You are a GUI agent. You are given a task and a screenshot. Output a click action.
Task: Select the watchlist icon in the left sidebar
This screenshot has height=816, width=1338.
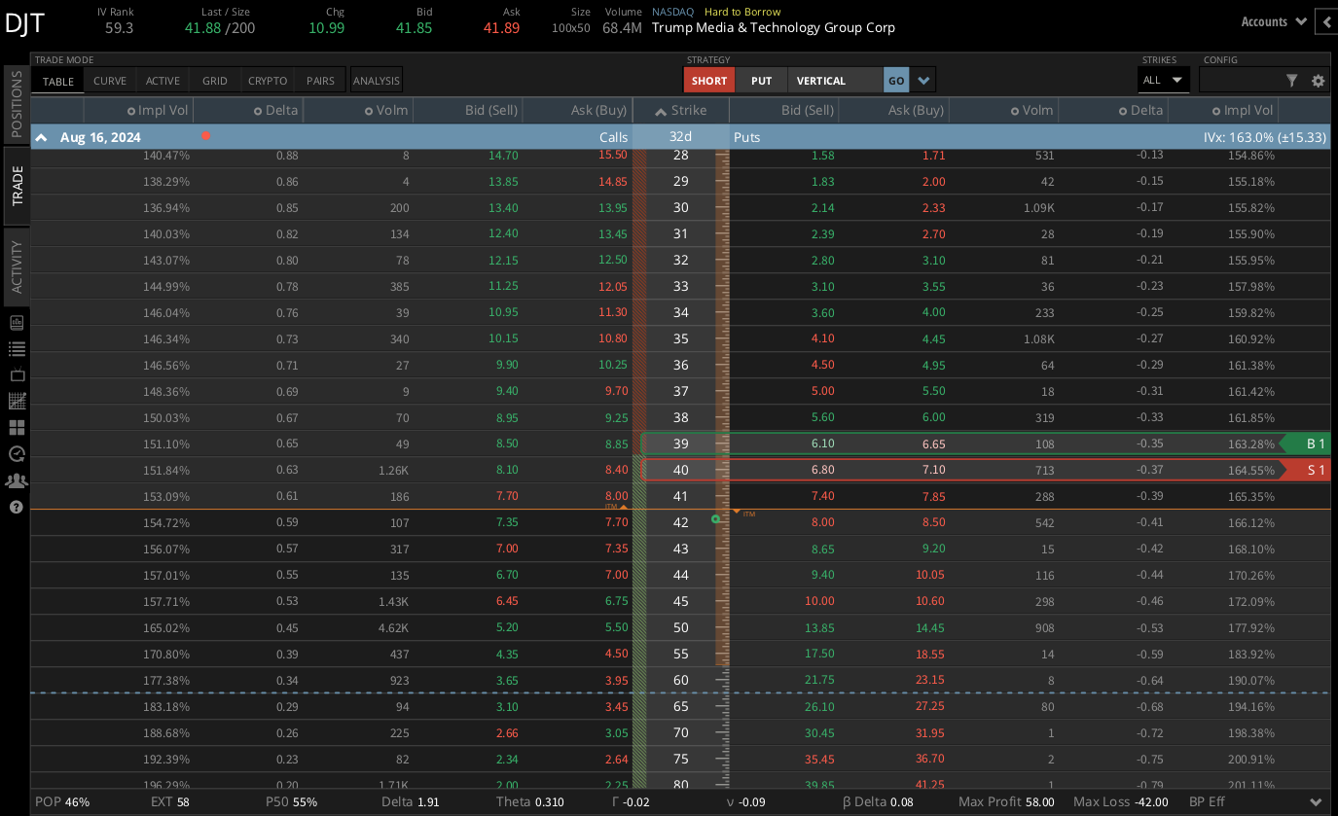[x=15, y=348]
